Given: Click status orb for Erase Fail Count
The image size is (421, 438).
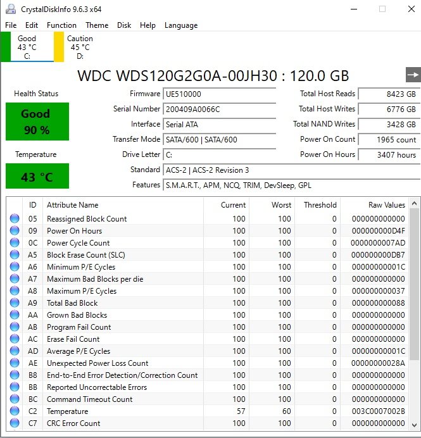Looking at the screenshot, I should [15, 339].
